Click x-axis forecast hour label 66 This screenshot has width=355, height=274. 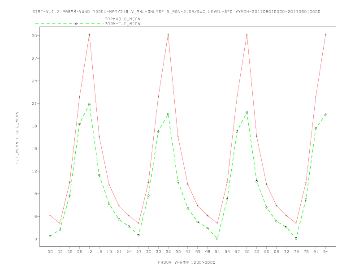click(267, 252)
